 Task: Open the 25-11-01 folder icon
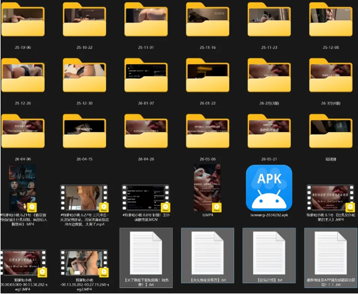tap(146, 20)
